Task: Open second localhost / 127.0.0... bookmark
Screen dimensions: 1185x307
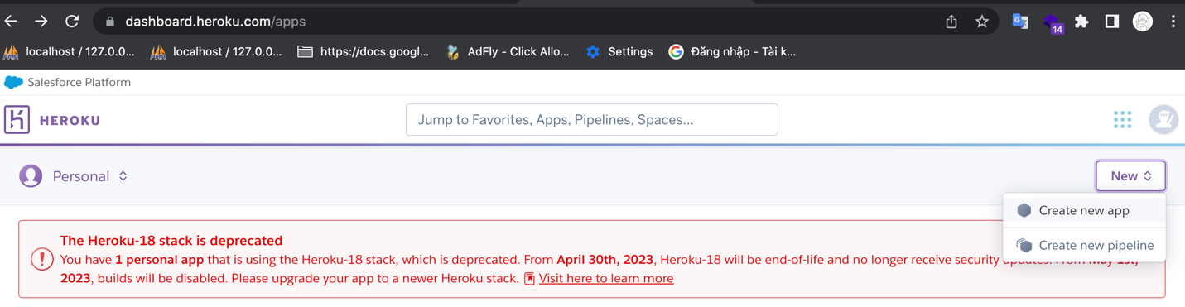Action: tap(216, 51)
